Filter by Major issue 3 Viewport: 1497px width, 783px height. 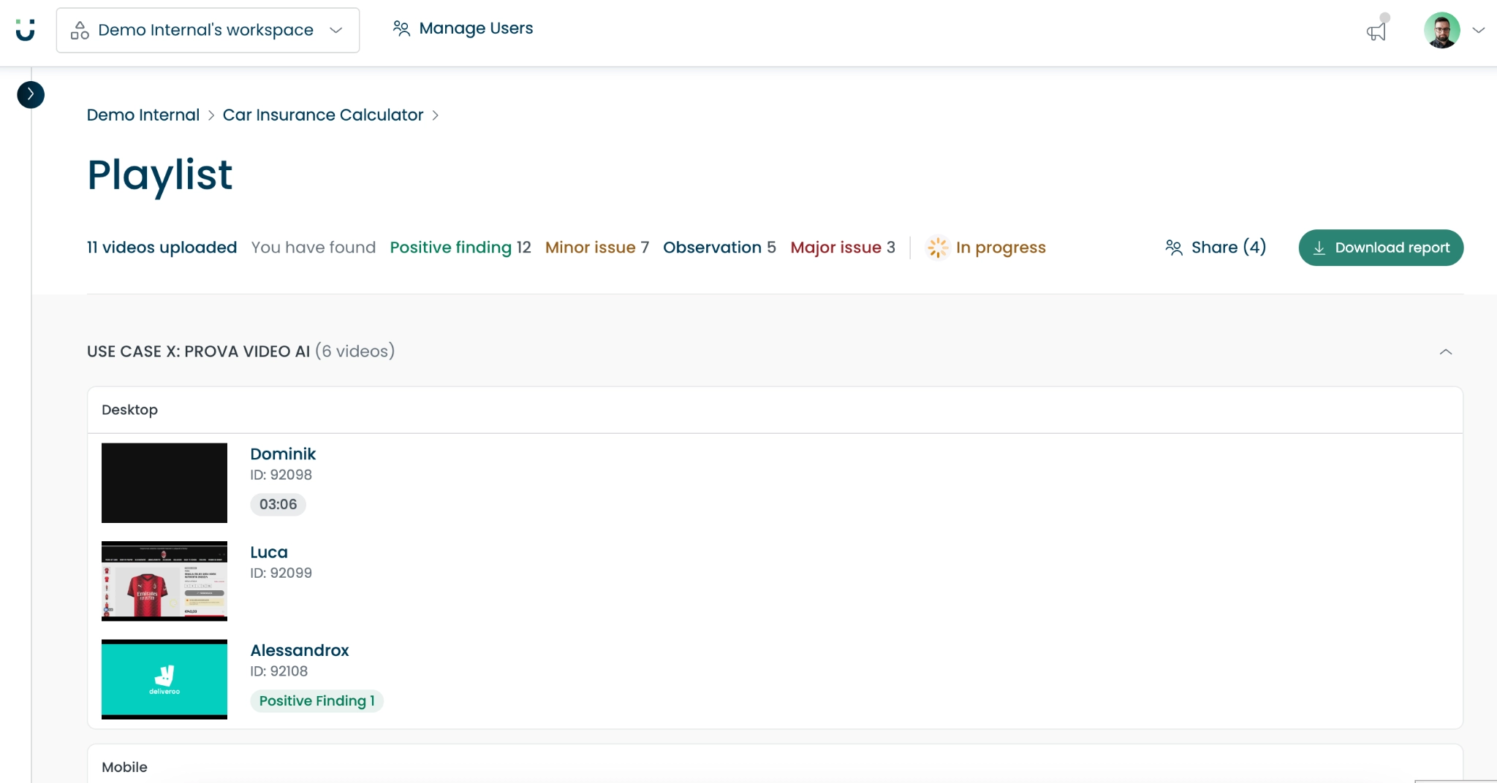(x=842, y=248)
